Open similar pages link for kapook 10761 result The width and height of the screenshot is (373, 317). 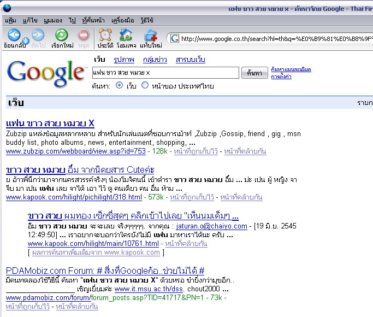pos(186,244)
